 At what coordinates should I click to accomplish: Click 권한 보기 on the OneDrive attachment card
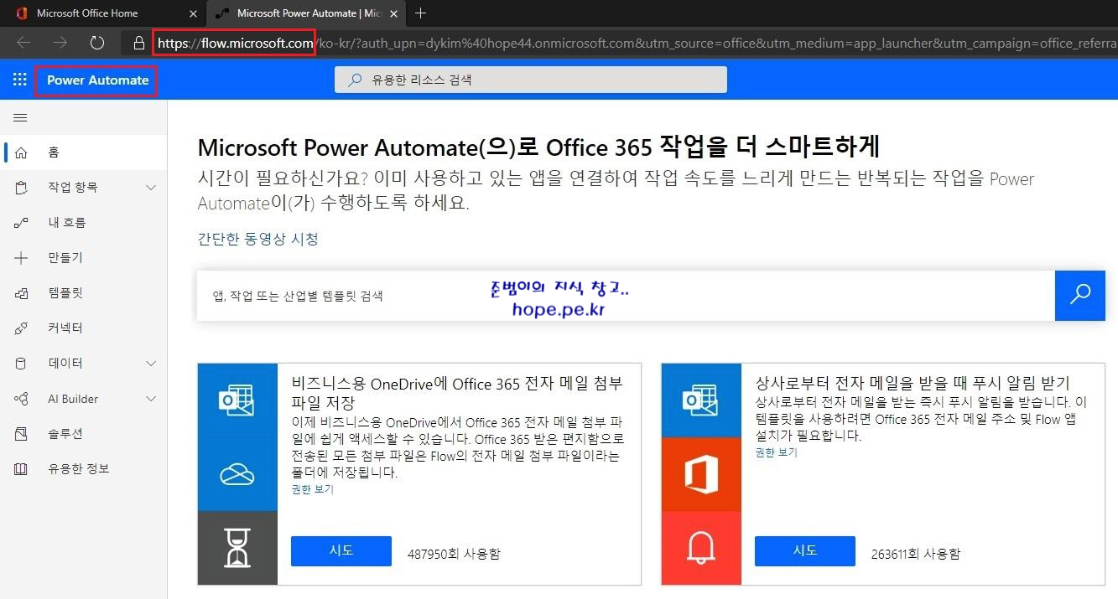pos(313,489)
